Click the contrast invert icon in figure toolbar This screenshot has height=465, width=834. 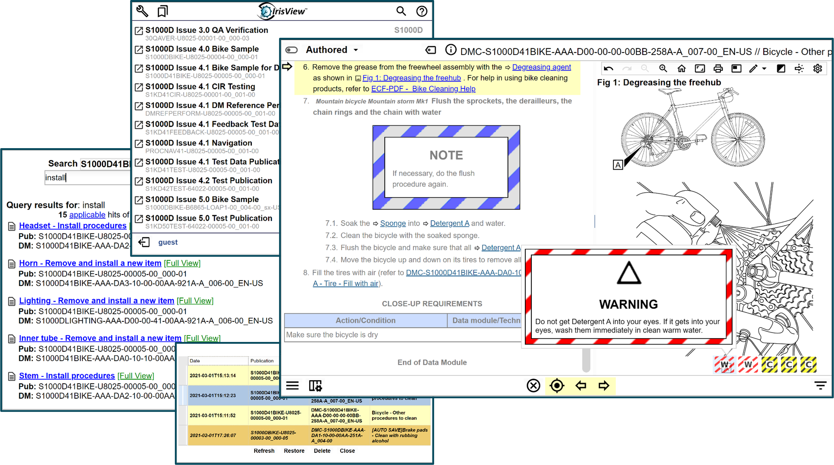(781, 68)
